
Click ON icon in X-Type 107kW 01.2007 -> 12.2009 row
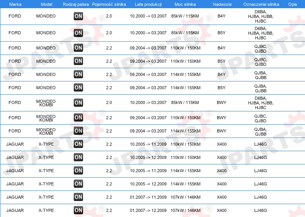pos(78,210)
